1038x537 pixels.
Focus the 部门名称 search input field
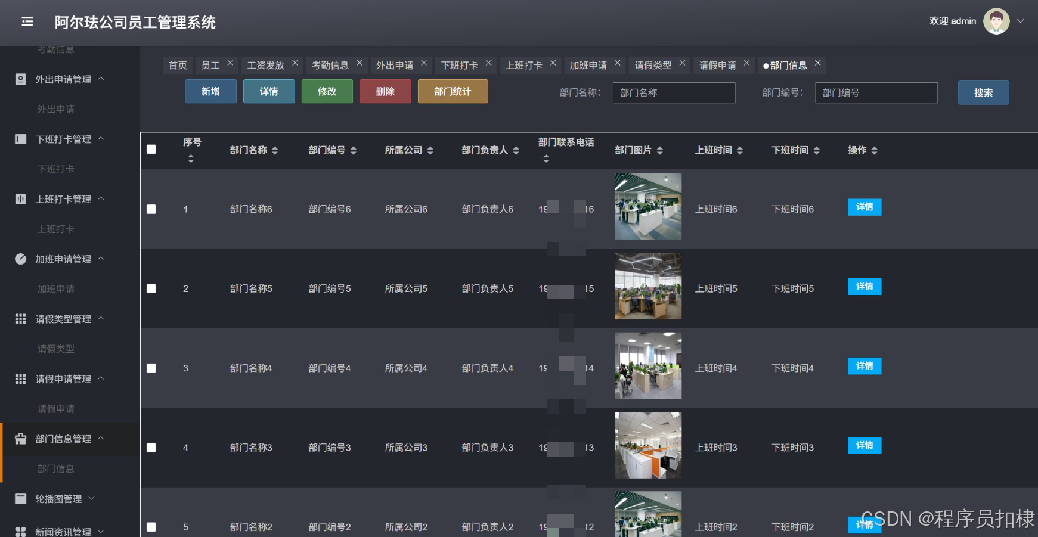click(x=674, y=92)
